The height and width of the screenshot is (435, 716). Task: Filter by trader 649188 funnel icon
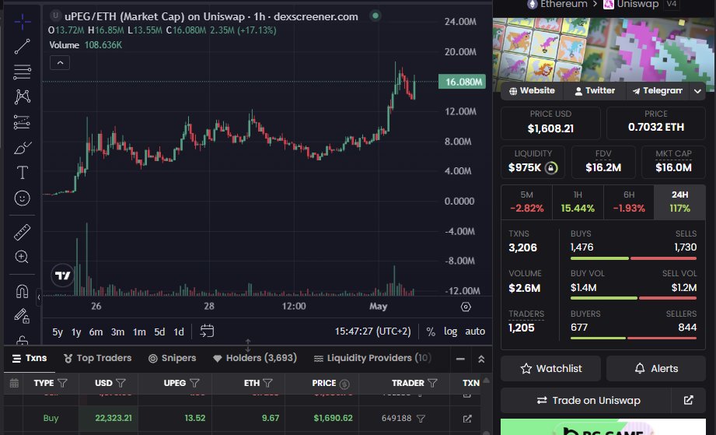pyautogui.click(x=421, y=419)
